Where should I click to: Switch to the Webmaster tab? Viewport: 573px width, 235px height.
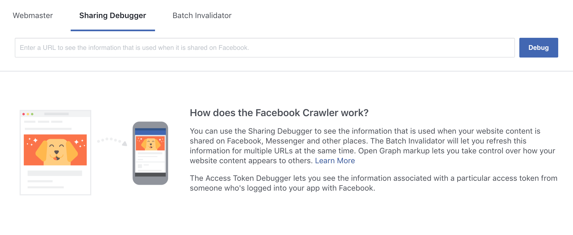click(x=33, y=16)
